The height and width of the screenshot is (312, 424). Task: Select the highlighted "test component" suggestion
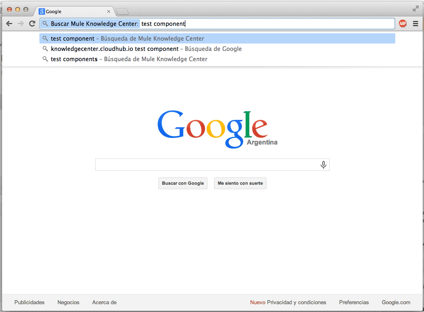123,38
